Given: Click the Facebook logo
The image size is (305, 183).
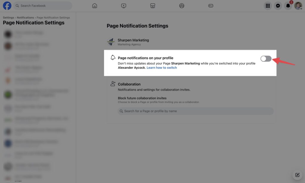Looking at the screenshot, I should click(7, 6).
